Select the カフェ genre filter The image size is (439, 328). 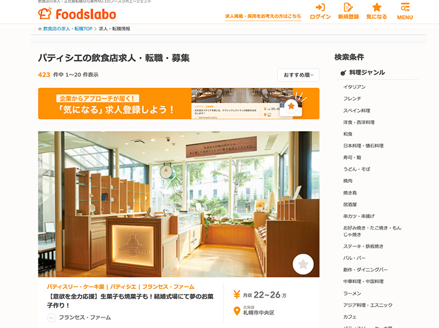350,317
